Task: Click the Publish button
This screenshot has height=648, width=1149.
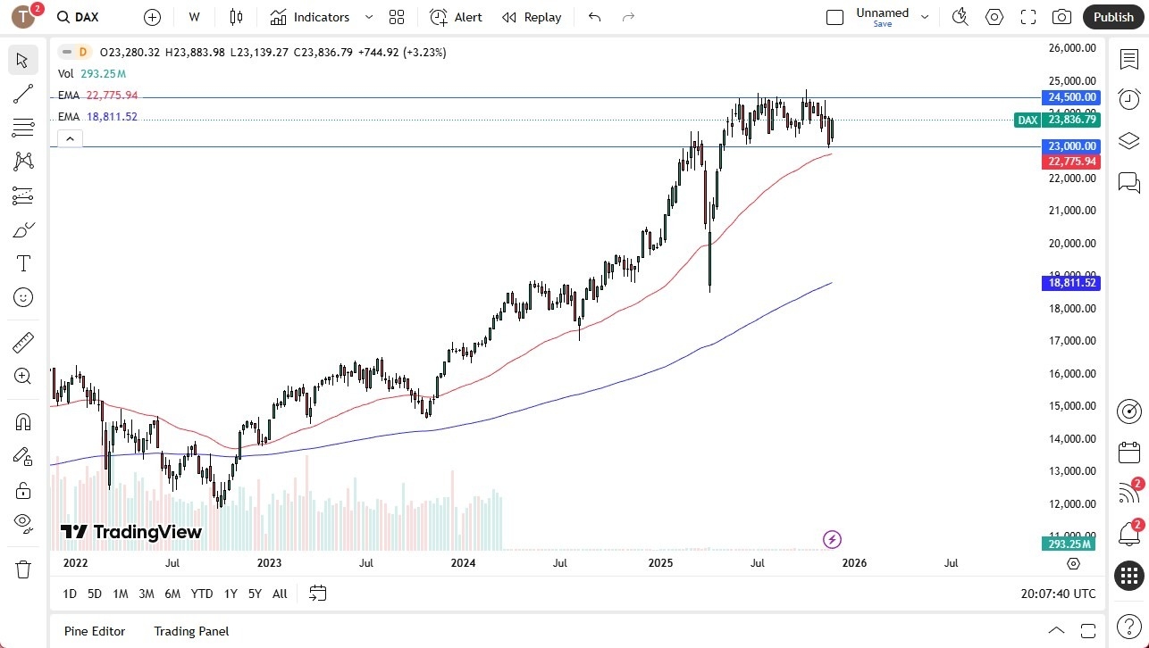Action: point(1112,17)
